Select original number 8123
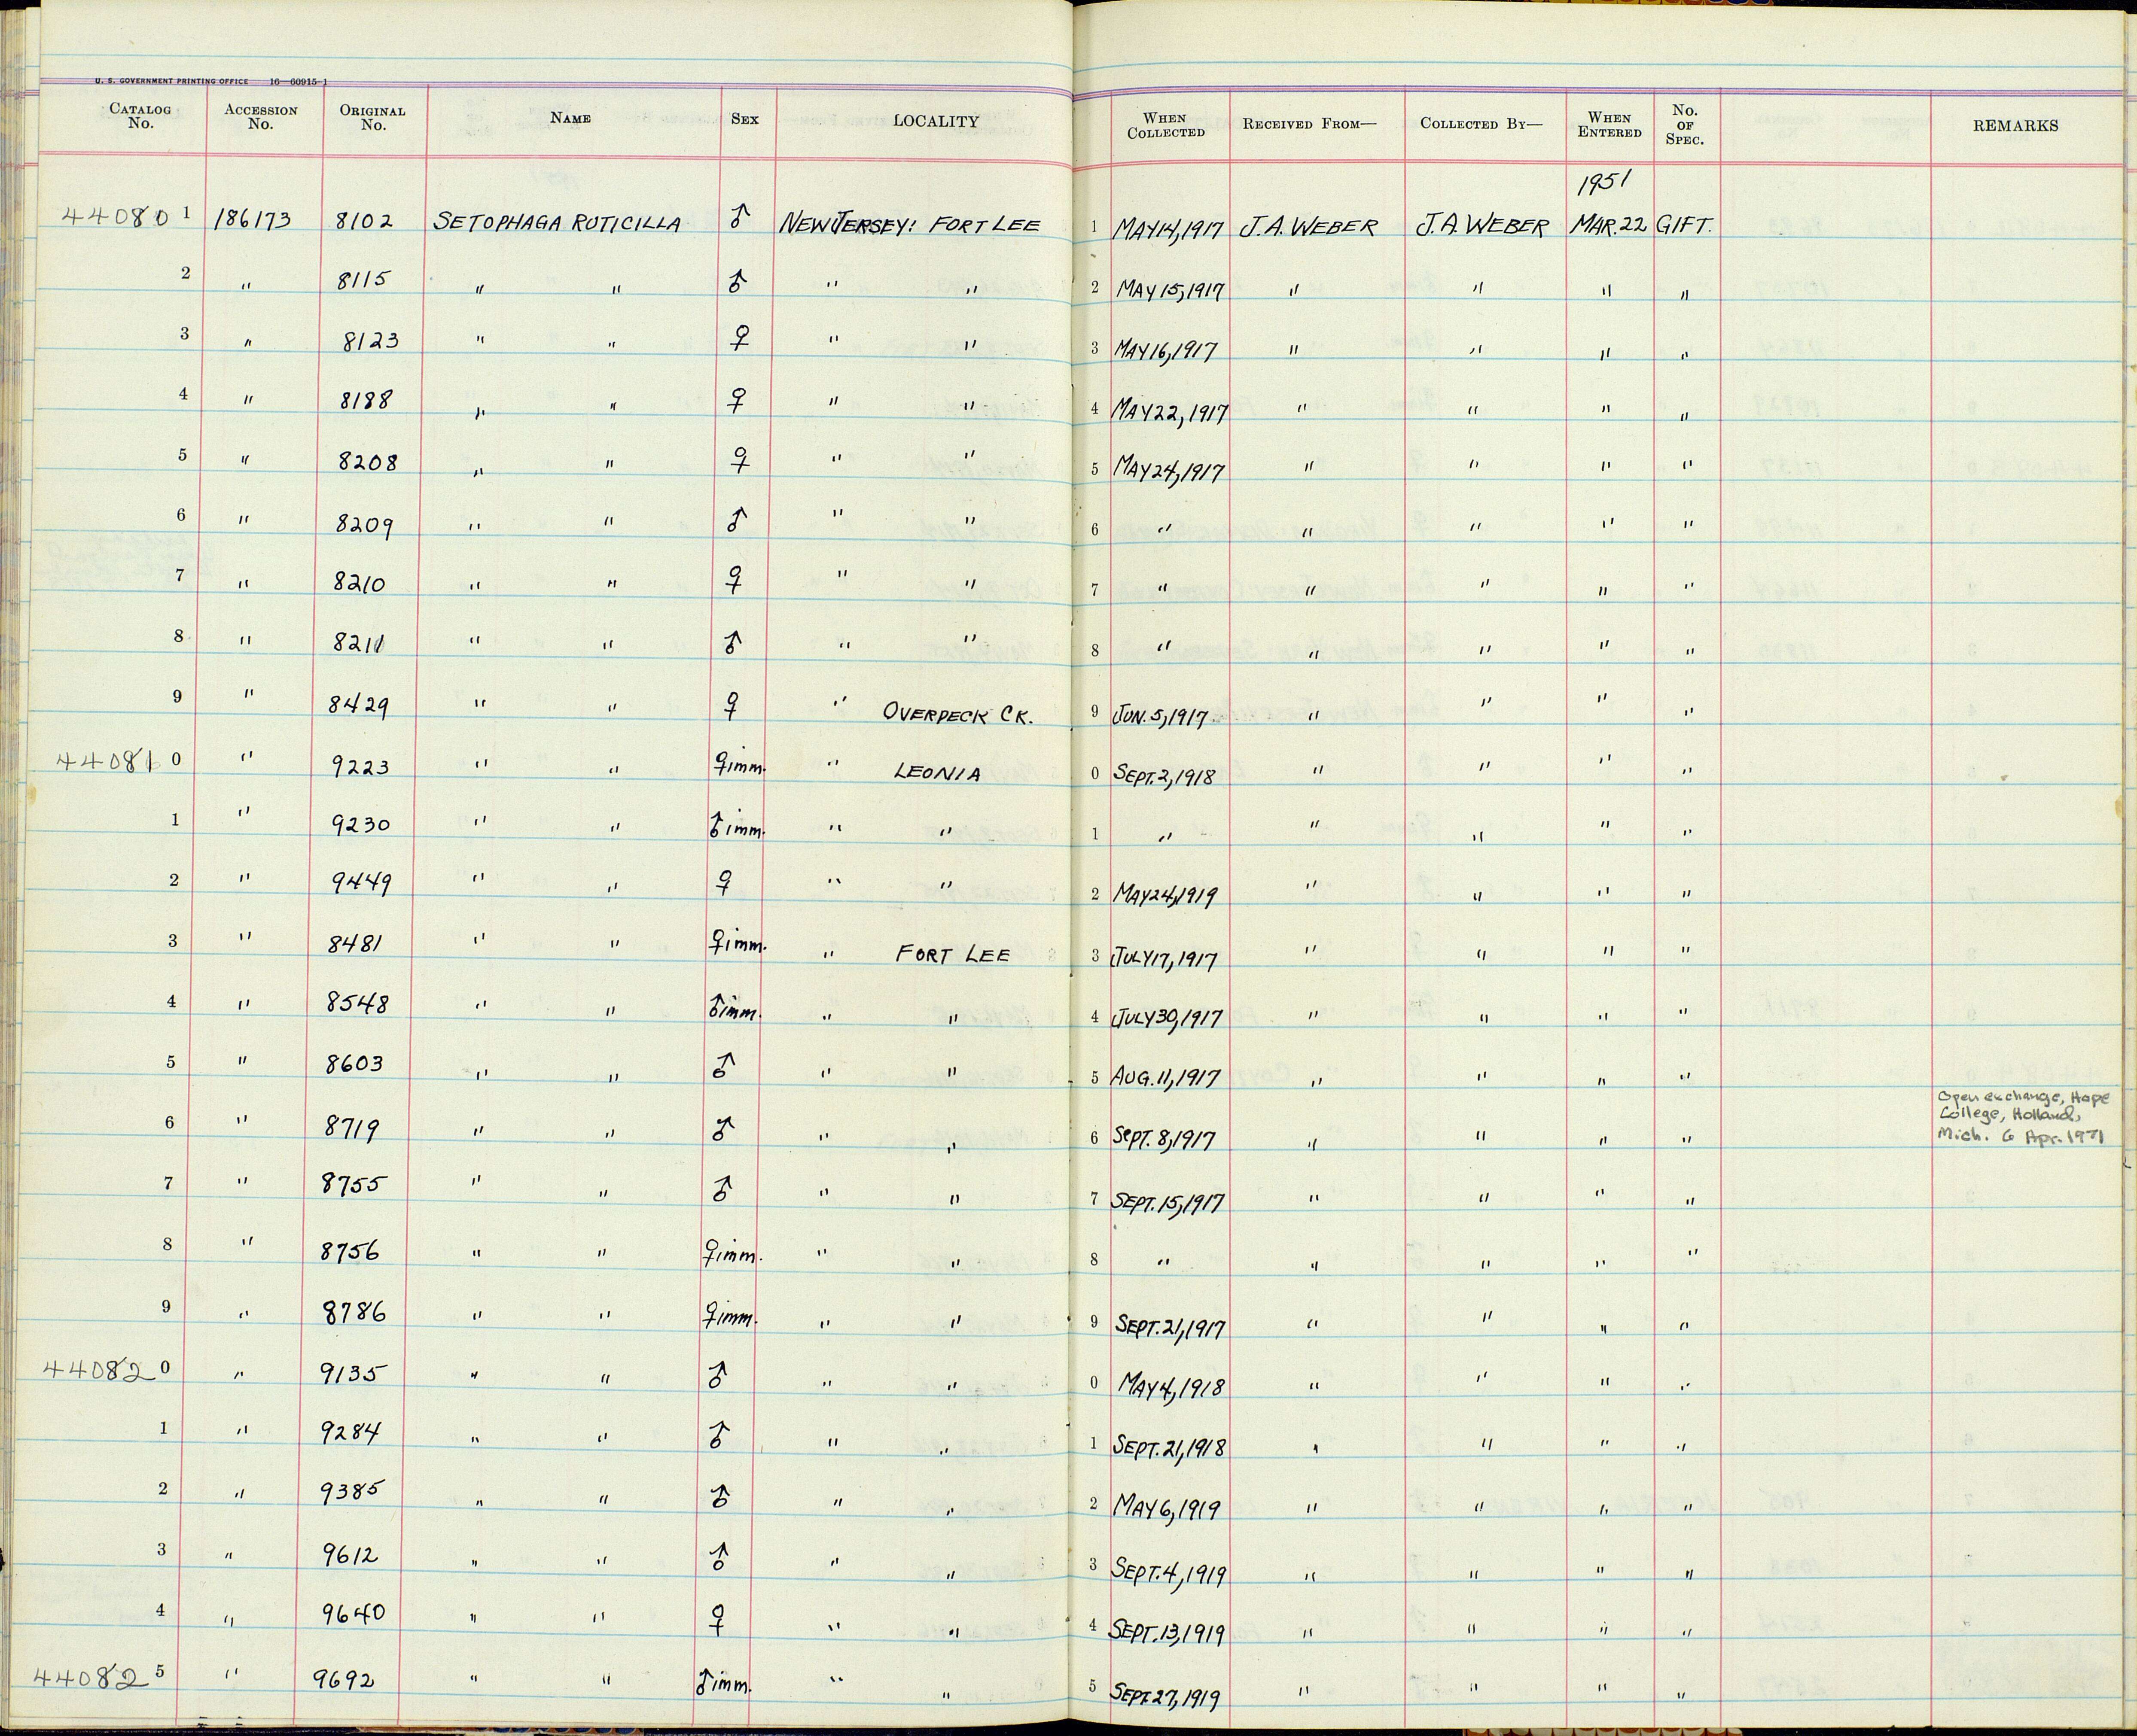This screenshot has height=1736, width=2137. coord(370,341)
